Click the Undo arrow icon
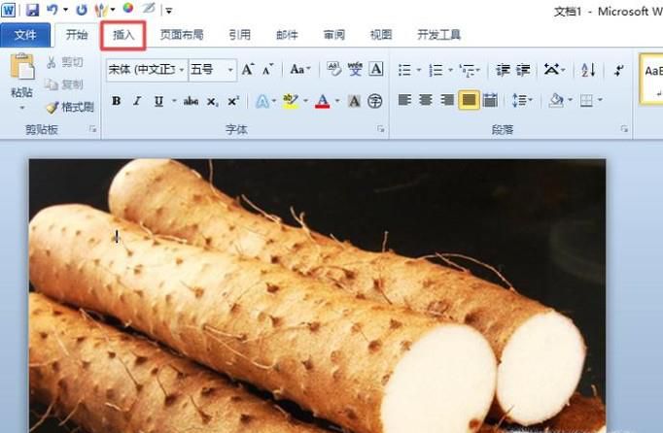The image size is (663, 433). coord(52,10)
